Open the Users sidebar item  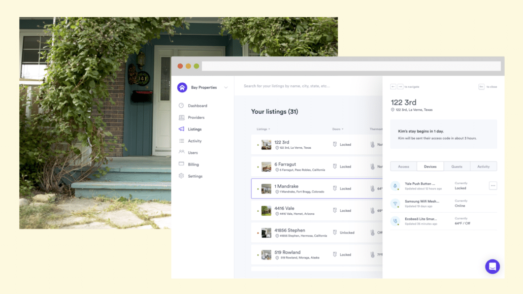(x=193, y=152)
